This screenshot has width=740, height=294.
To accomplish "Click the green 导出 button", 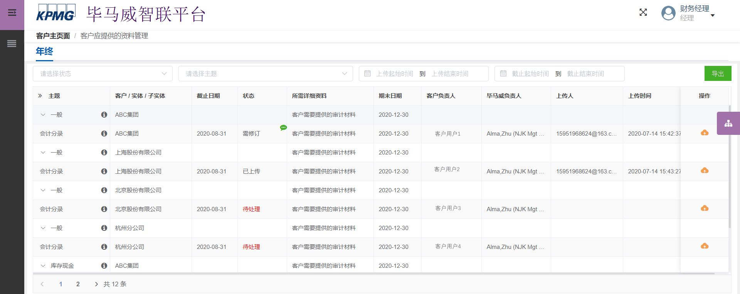I will (718, 74).
